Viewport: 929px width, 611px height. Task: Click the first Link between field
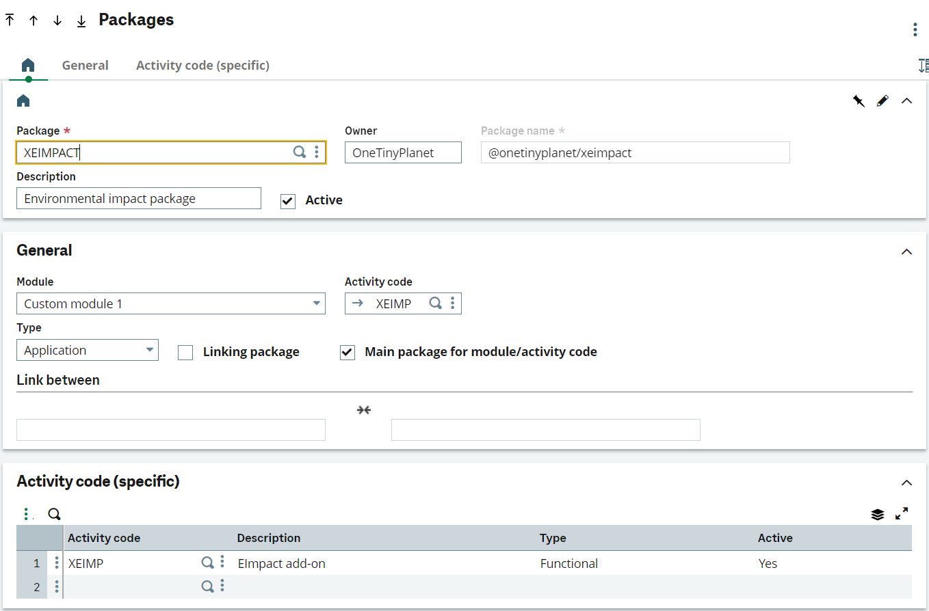(171, 430)
